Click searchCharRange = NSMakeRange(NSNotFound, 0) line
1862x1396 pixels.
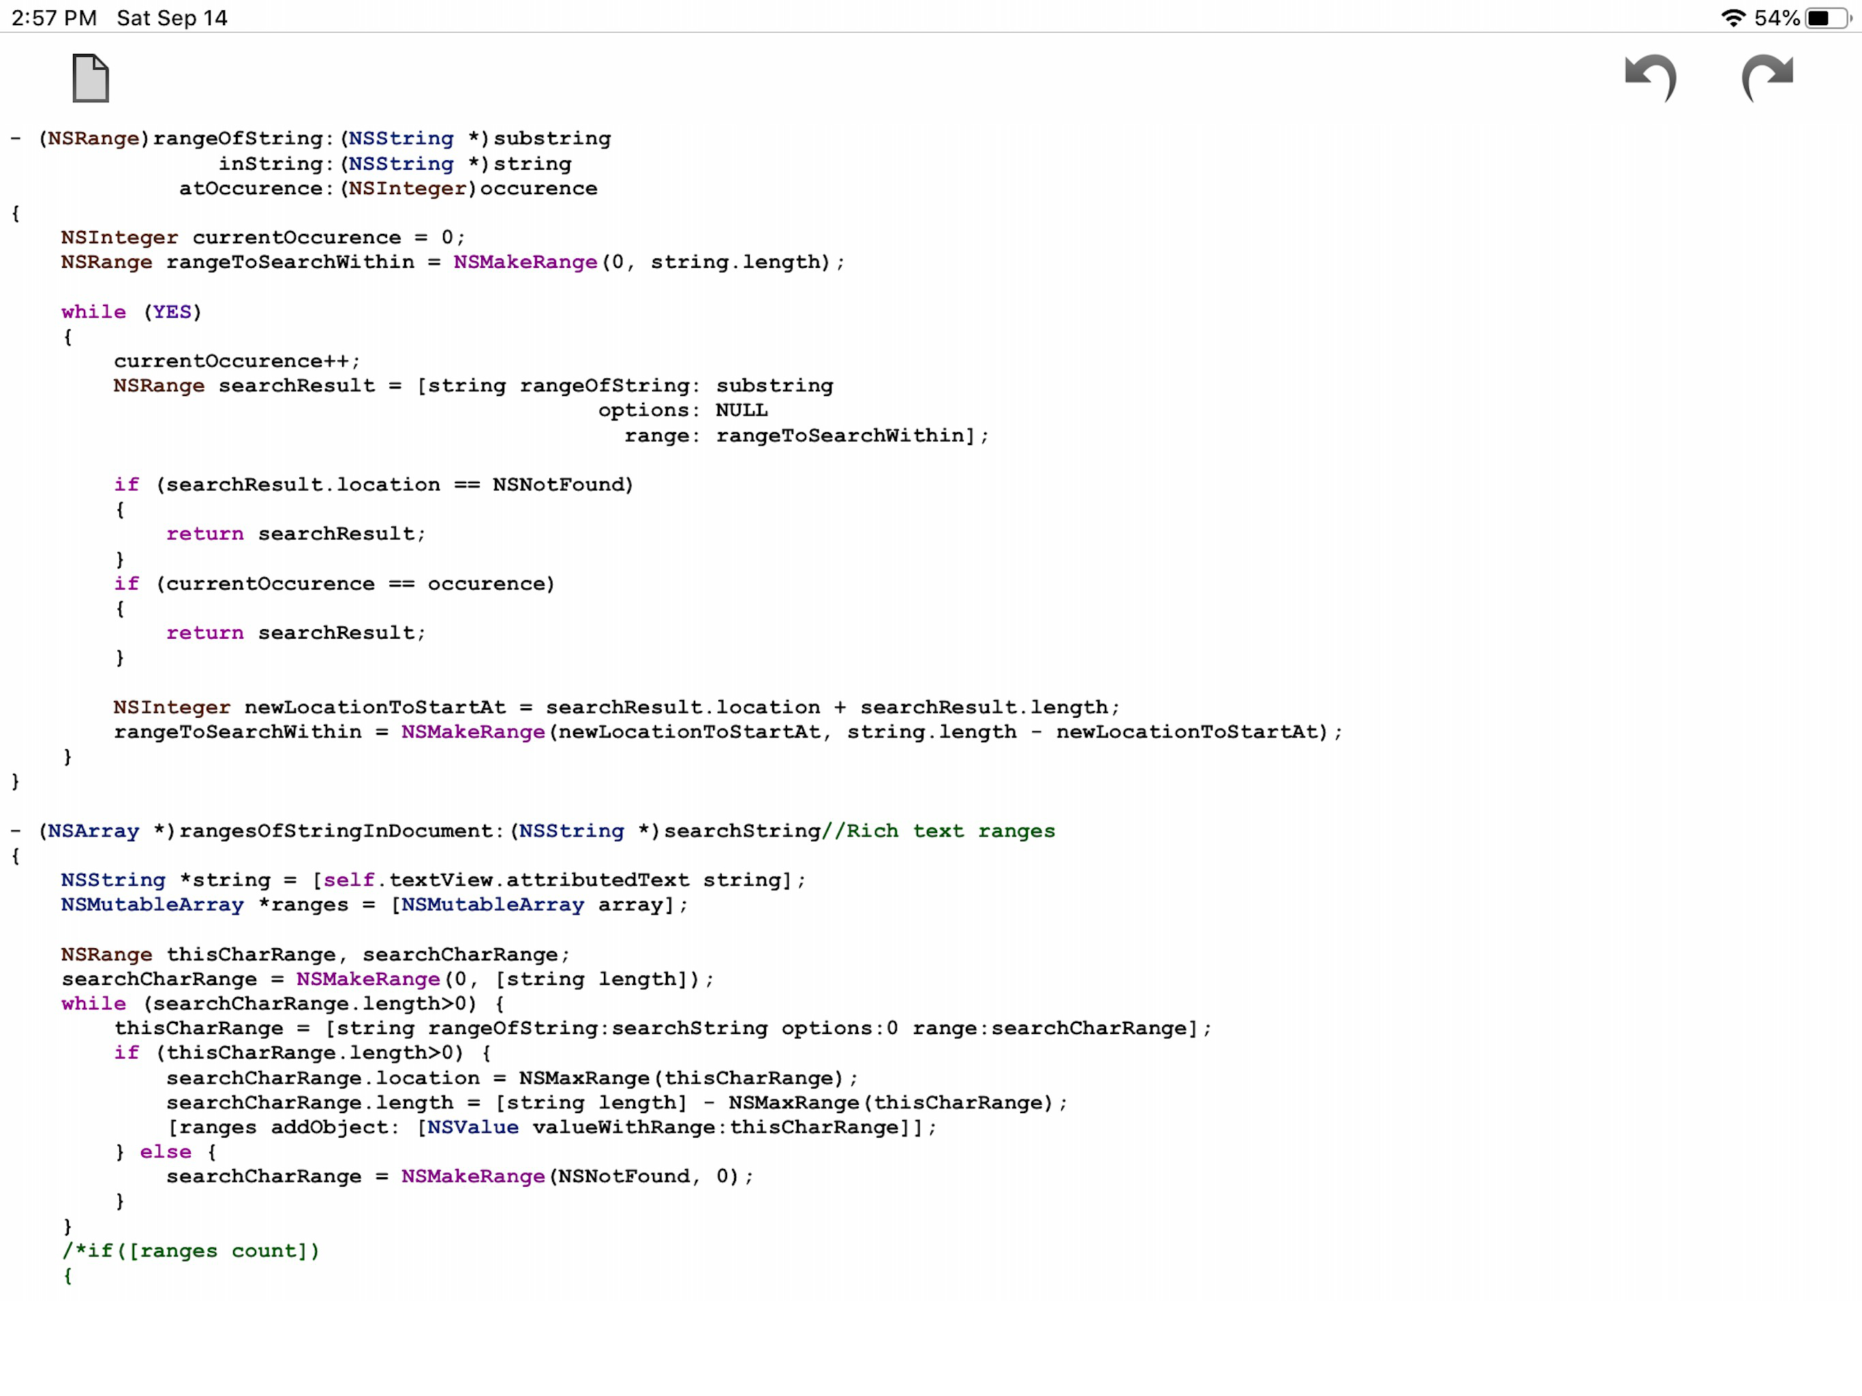coord(461,1177)
